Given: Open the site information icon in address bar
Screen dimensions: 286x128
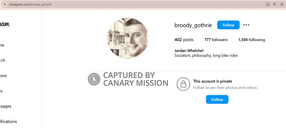Looking at the screenshot, I should coord(5,4).
